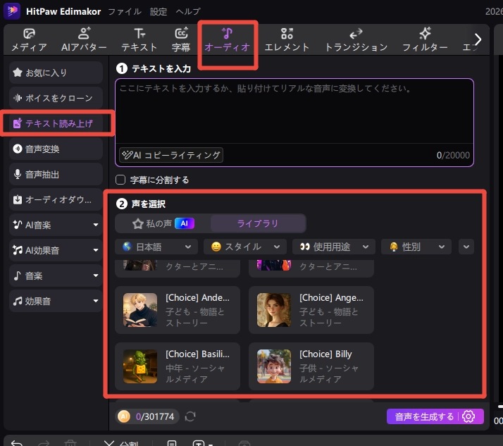Expand the 効果音 section arrow
The height and width of the screenshot is (446, 503).
[96, 301]
